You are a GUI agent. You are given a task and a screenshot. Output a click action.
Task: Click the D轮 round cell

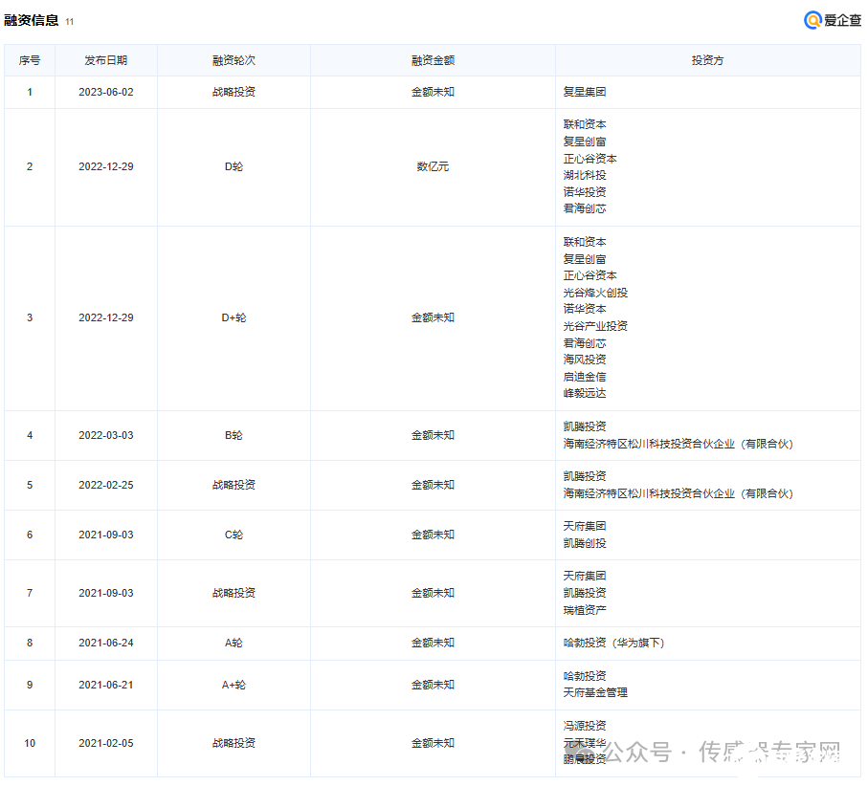234,166
